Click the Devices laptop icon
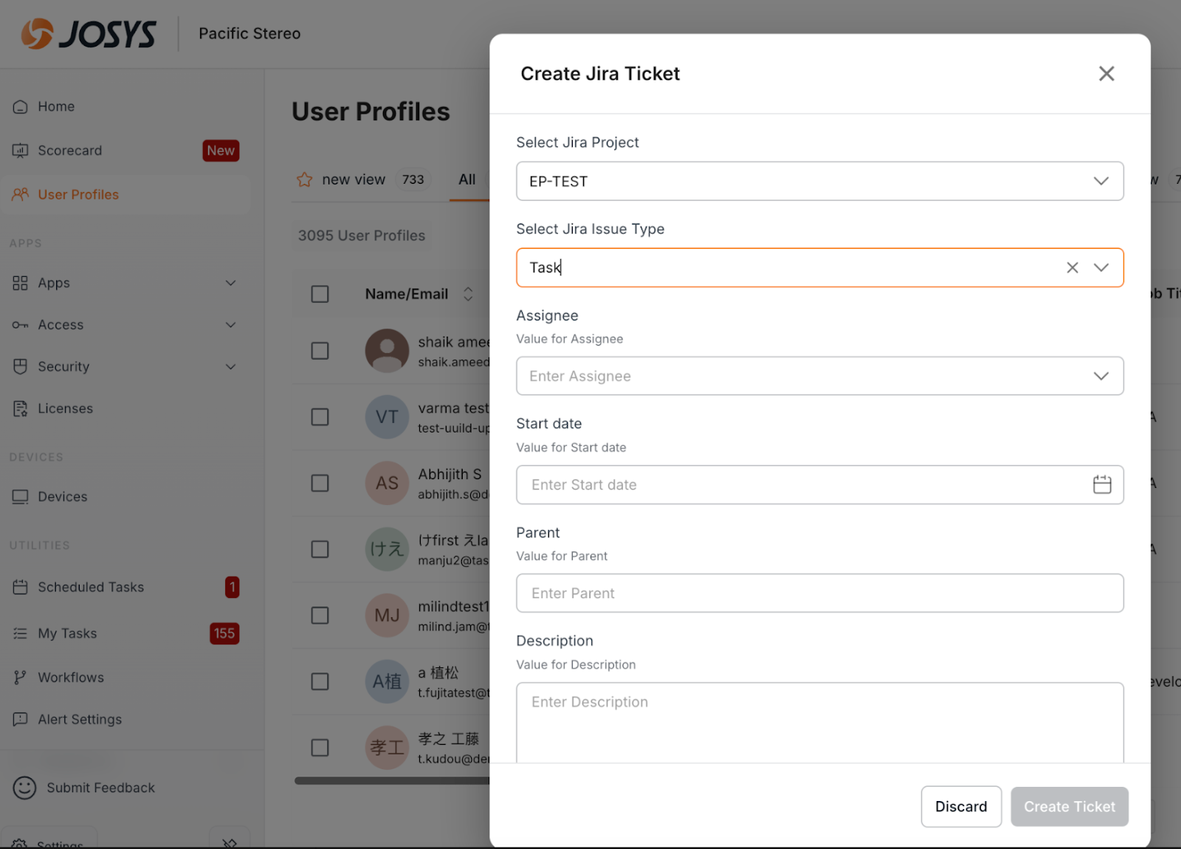The image size is (1181, 849). click(x=20, y=497)
